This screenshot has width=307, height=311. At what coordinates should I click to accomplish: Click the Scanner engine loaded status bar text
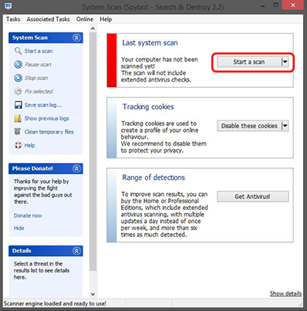point(55,303)
